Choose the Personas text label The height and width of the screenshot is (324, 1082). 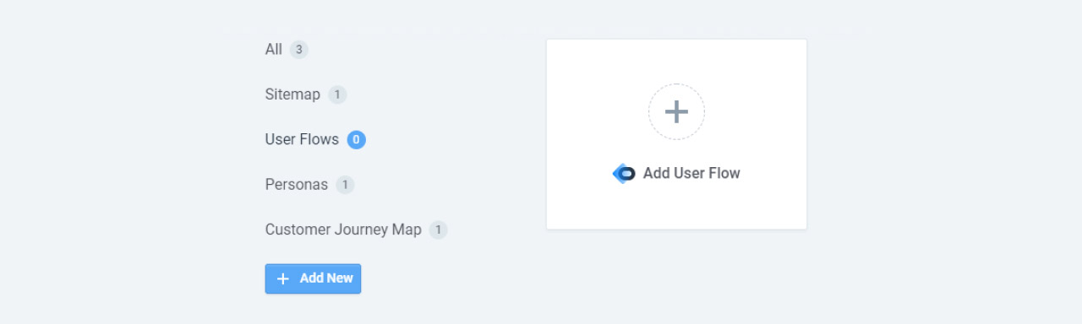coord(297,185)
